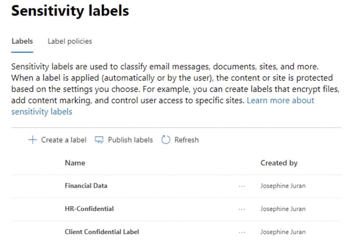The width and height of the screenshot is (360, 250).
Task: Click Josephine Juran in the HR-Confidential row
Action: tap(283, 209)
